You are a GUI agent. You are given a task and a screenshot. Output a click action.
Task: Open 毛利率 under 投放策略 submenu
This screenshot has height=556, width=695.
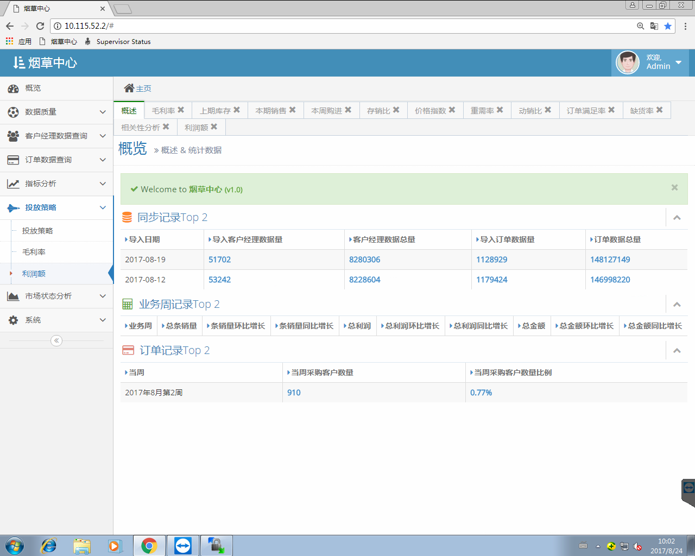34,252
